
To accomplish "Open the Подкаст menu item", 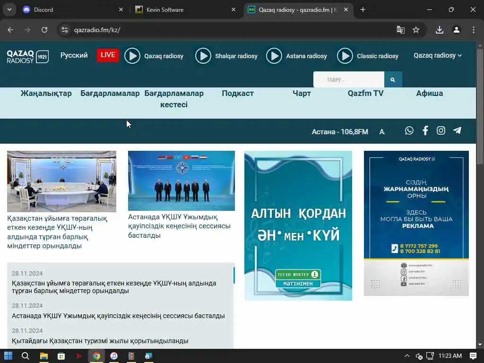I will (x=238, y=93).
